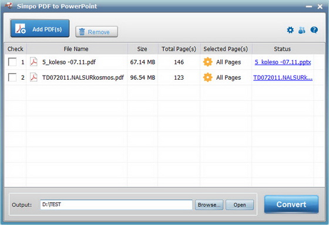Click the Output path input field
The height and width of the screenshot is (225, 329).
click(116, 204)
